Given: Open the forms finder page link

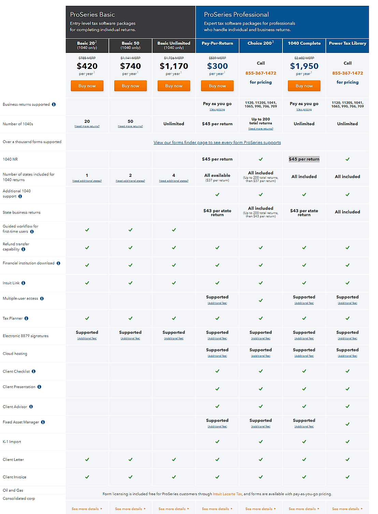Looking at the screenshot, I should pos(217,142).
